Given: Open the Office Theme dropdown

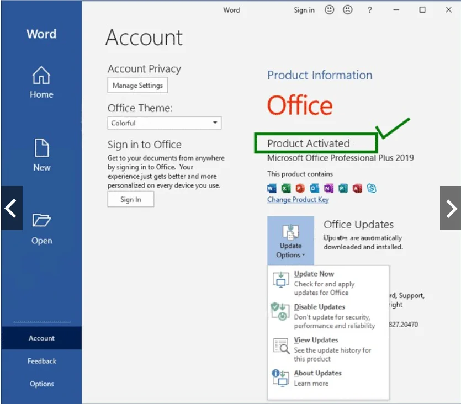Looking at the screenshot, I should 165,123.
